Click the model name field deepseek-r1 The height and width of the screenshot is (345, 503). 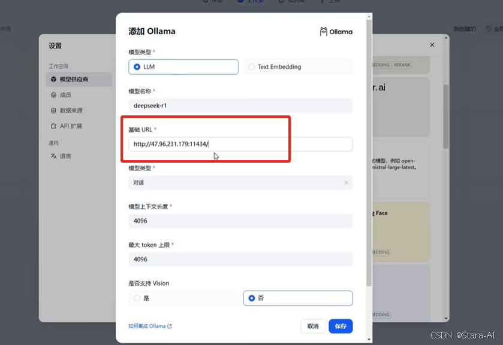tap(240, 106)
